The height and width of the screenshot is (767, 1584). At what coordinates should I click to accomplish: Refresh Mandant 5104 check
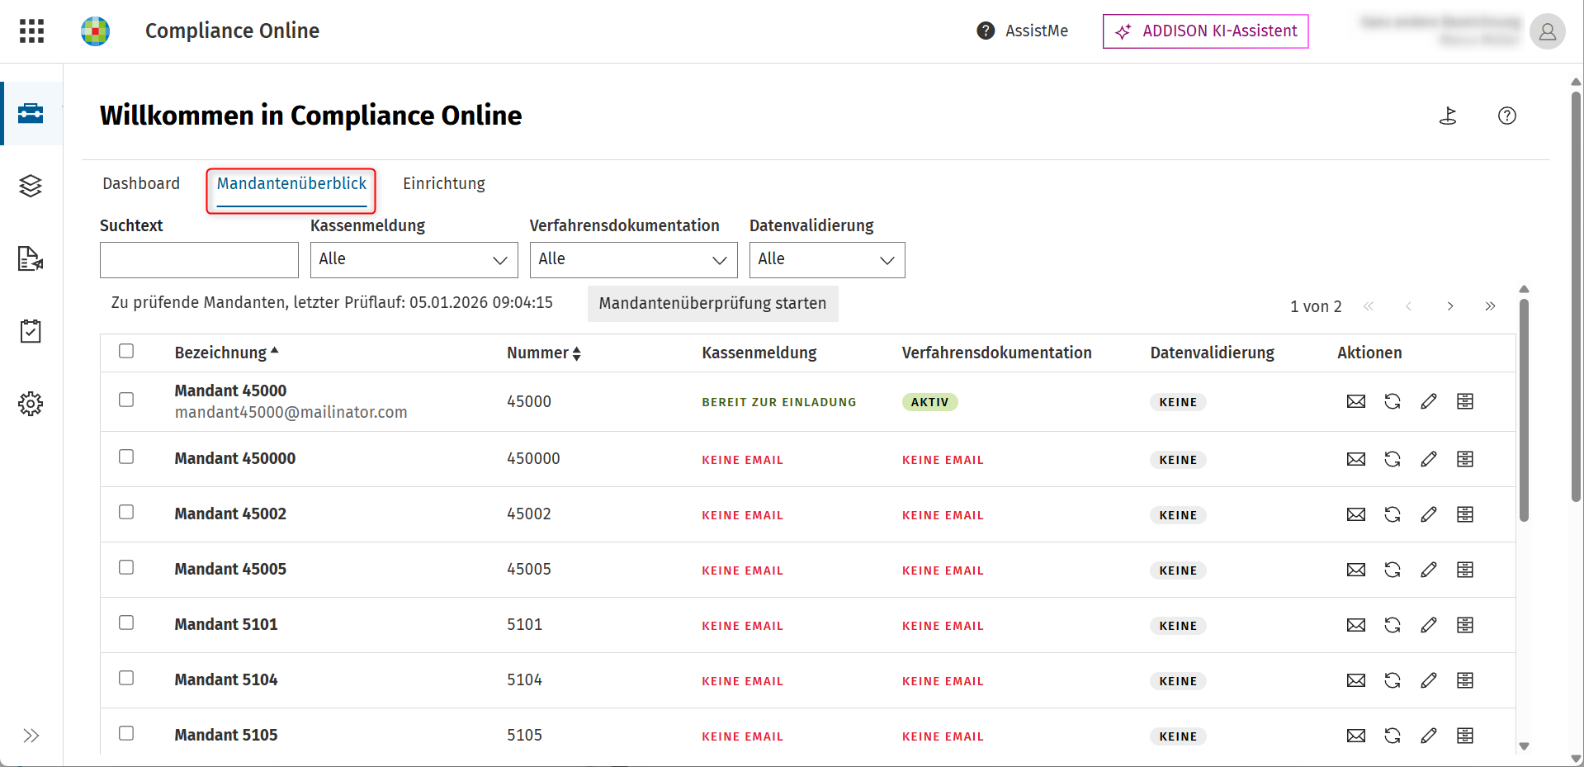tap(1393, 680)
